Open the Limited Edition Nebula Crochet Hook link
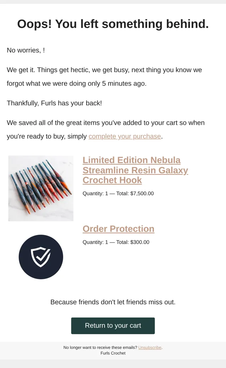226x368 pixels. point(135,170)
